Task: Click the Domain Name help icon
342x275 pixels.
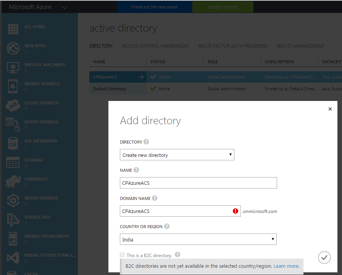Action: [x=155, y=198]
